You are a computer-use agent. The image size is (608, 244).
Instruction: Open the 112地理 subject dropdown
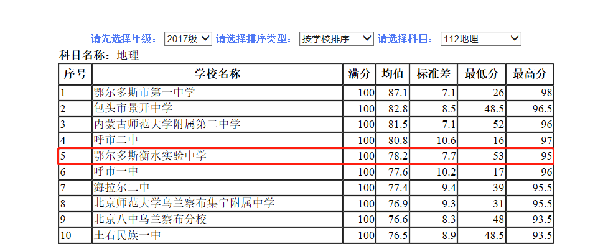pyautogui.click(x=481, y=38)
